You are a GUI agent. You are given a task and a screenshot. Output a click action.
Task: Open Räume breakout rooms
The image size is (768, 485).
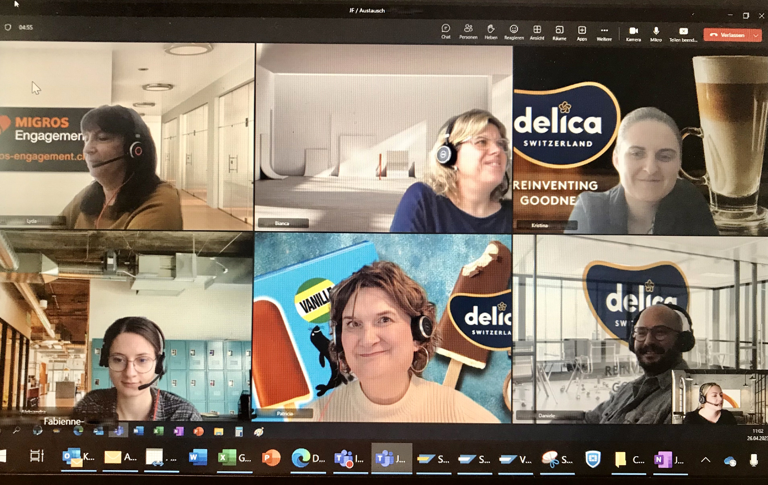point(559,33)
